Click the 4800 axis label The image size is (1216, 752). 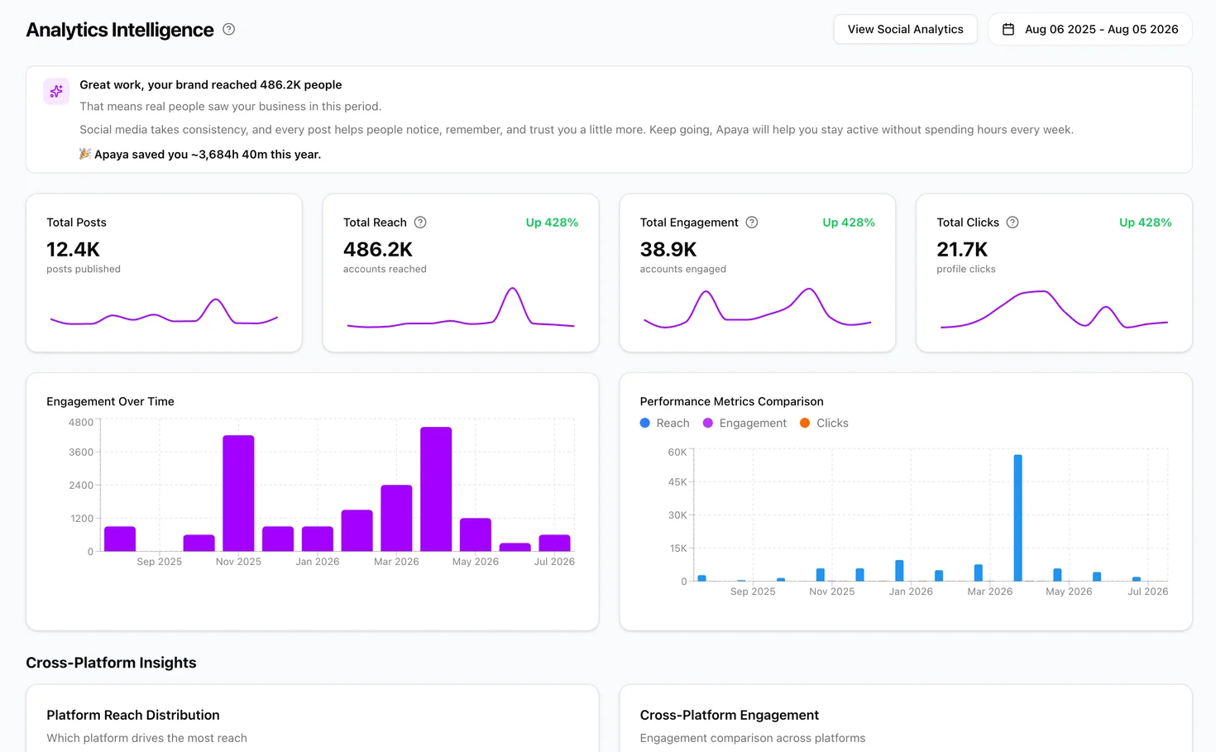point(81,422)
